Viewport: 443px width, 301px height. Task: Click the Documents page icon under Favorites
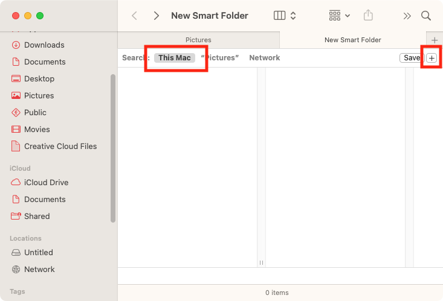[x=16, y=62]
